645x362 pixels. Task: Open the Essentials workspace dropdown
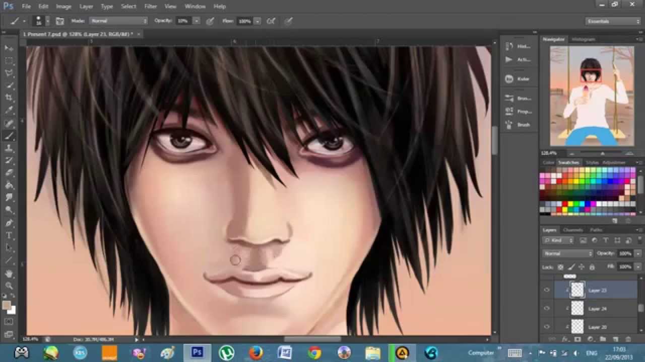pyautogui.click(x=613, y=21)
